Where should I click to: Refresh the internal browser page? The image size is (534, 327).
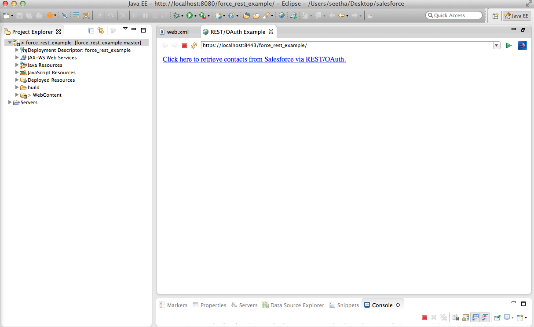pos(194,45)
